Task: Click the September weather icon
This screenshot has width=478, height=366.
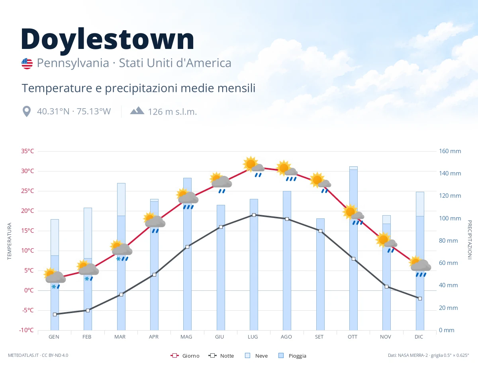Action: tap(320, 183)
